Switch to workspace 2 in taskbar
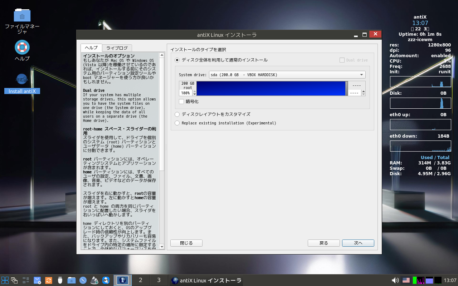 pyautogui.click(x=140, y=280)
